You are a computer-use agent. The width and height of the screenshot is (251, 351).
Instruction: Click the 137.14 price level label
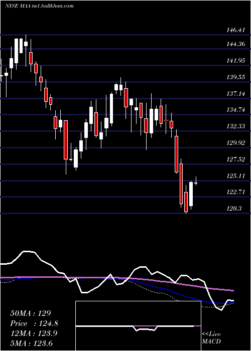click(236, 94)
